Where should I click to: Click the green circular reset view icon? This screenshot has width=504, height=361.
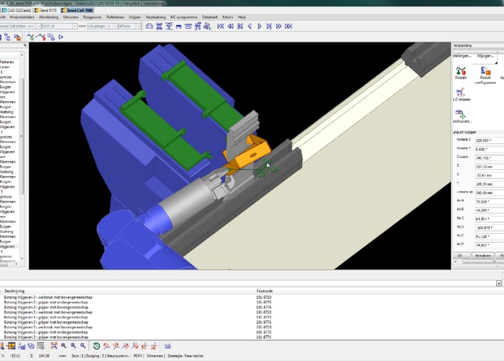click(96, 346)
